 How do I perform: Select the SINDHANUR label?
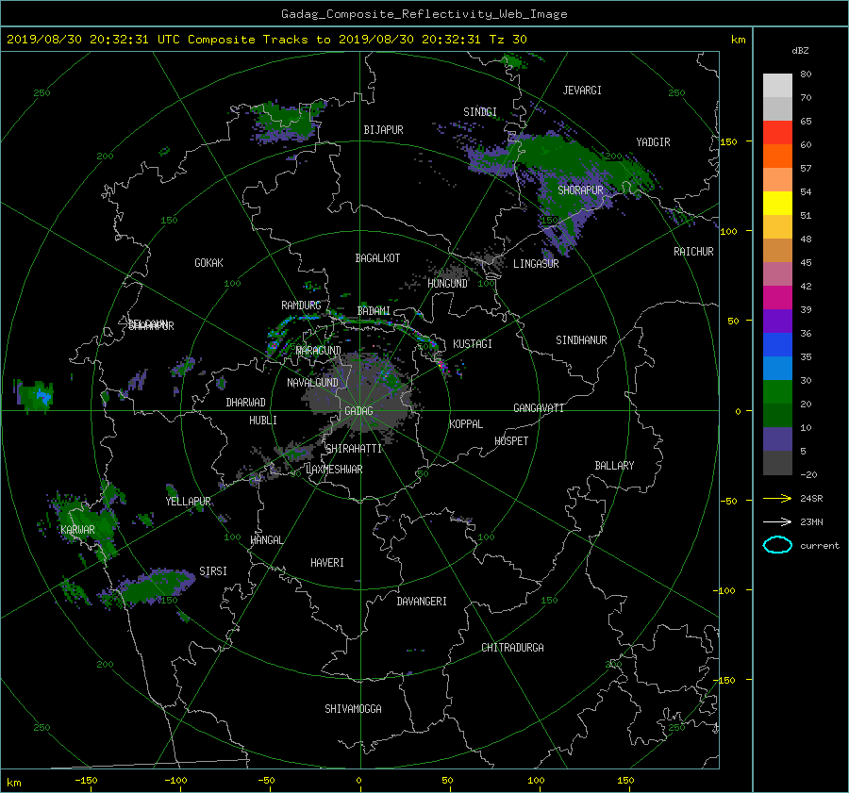pos(581,340)
